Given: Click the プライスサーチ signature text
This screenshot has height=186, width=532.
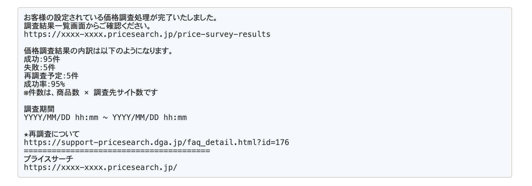Looking at the screenshot, I should [48, 159].
